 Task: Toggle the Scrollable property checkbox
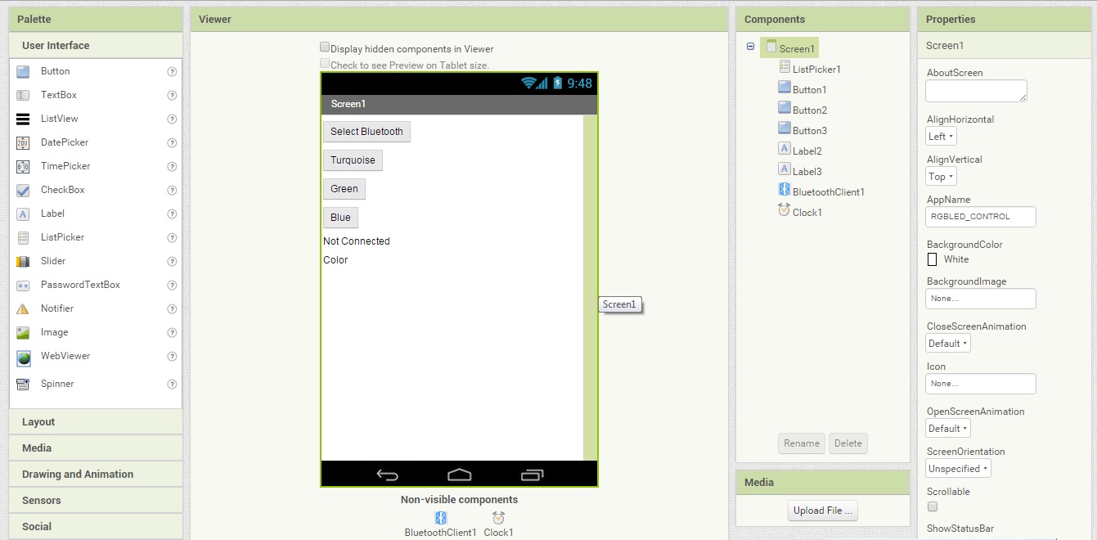[933, 507]
